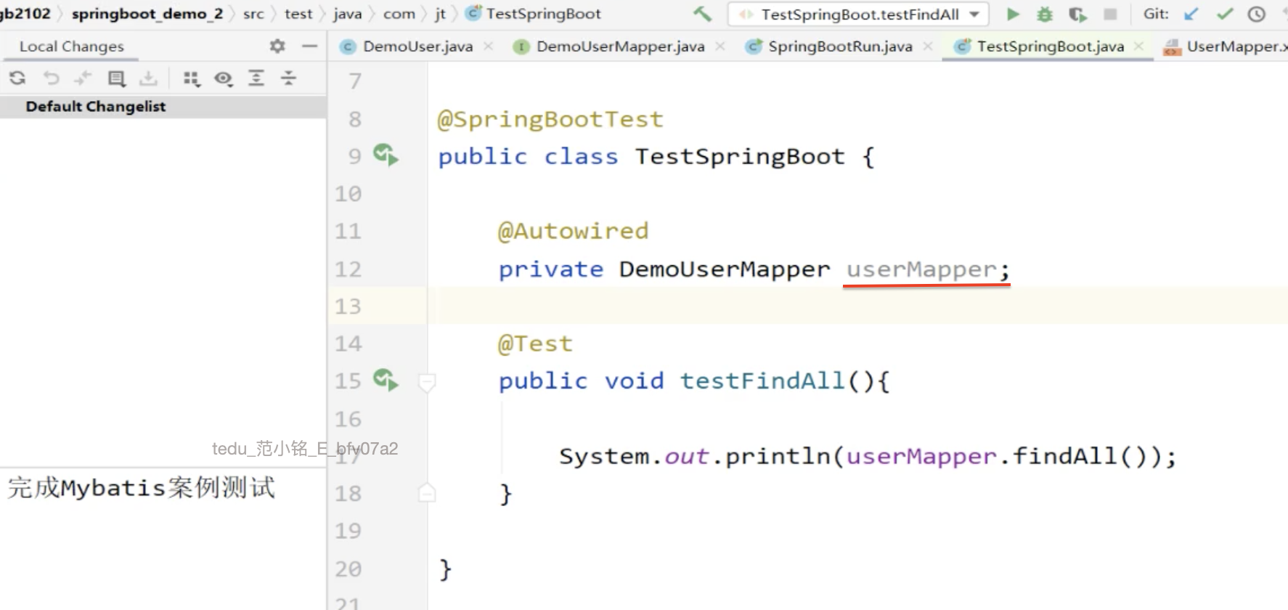Click the java breadcrumb segment

pos(347,14)
